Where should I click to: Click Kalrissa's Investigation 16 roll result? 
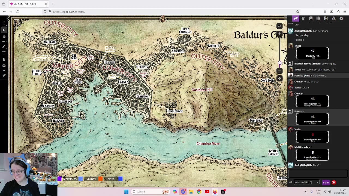click(x=312, y=119)
